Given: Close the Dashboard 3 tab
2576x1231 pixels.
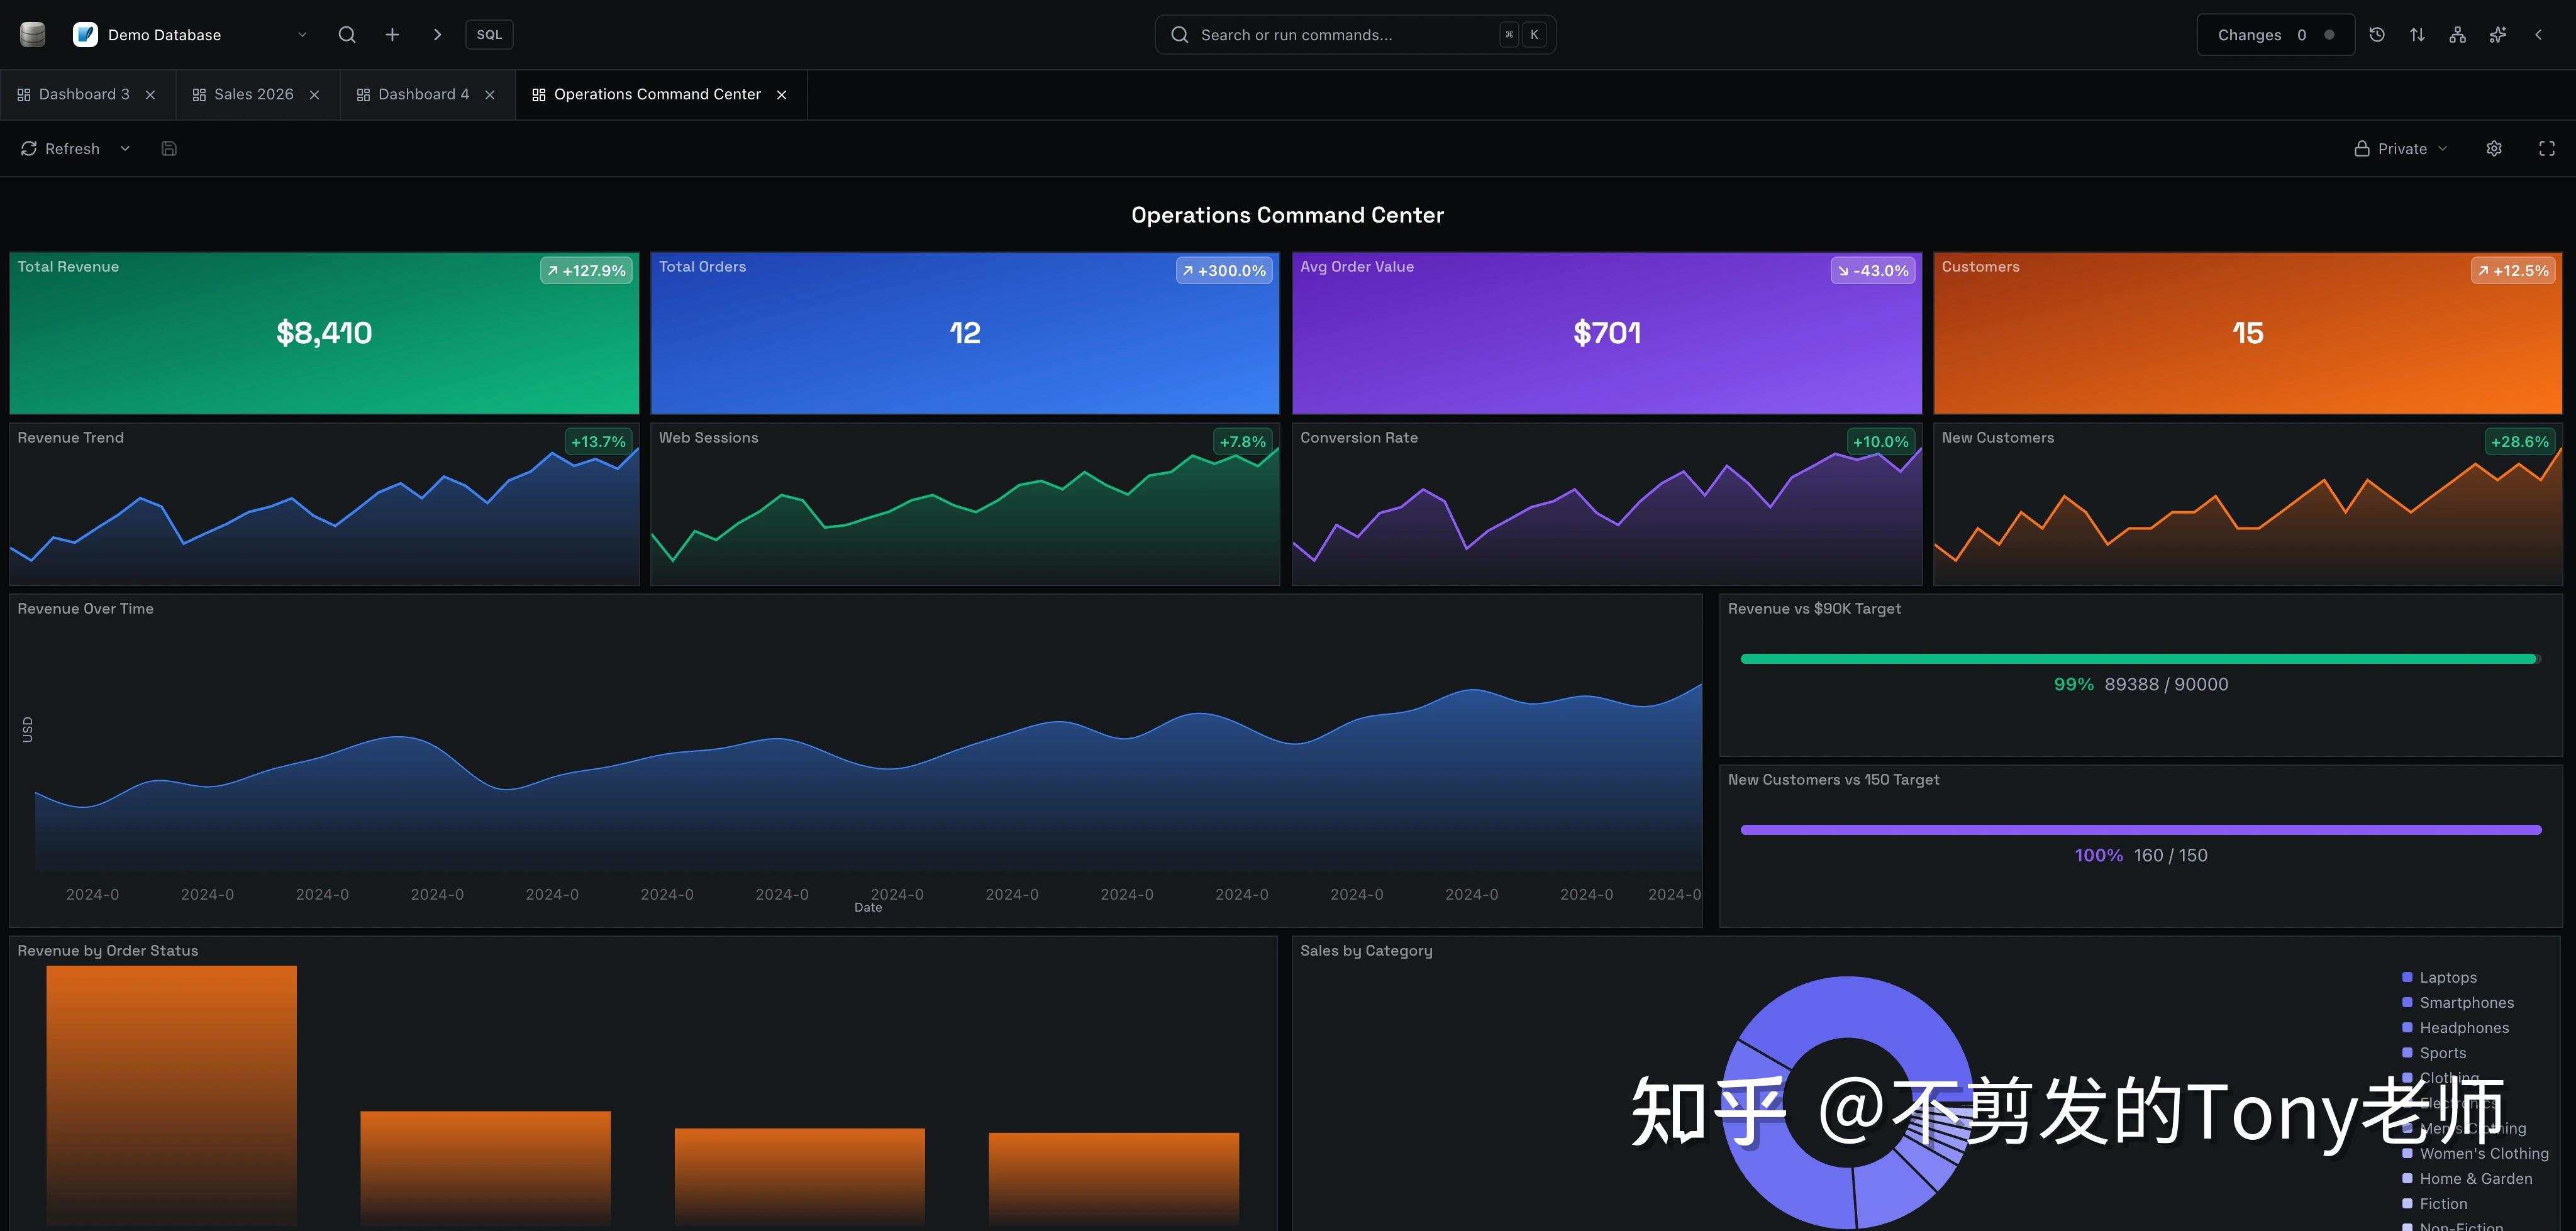Looking at the screenshot, I should tap(150, 95).
